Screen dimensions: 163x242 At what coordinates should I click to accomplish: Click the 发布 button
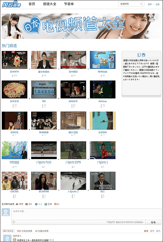click(153, 222)
